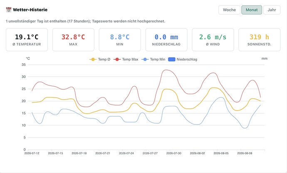This screenshot has height=173, width=287.
Task: Click the 2026-07-15 axis label
Action: pos(55,153)
